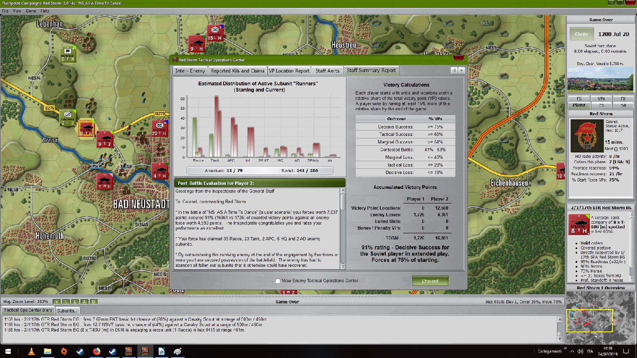Open the Subunits tab

[67, 310]
